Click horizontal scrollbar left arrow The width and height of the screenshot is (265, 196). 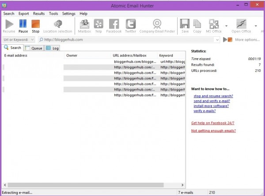point(5,185)
